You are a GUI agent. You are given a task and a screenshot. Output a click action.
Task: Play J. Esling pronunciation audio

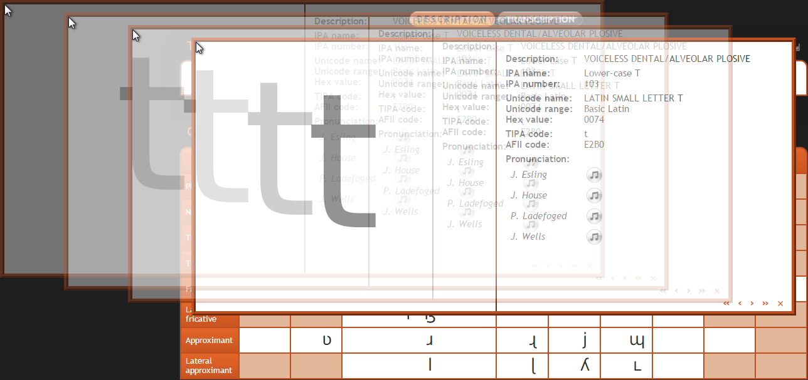click(594, 175)
